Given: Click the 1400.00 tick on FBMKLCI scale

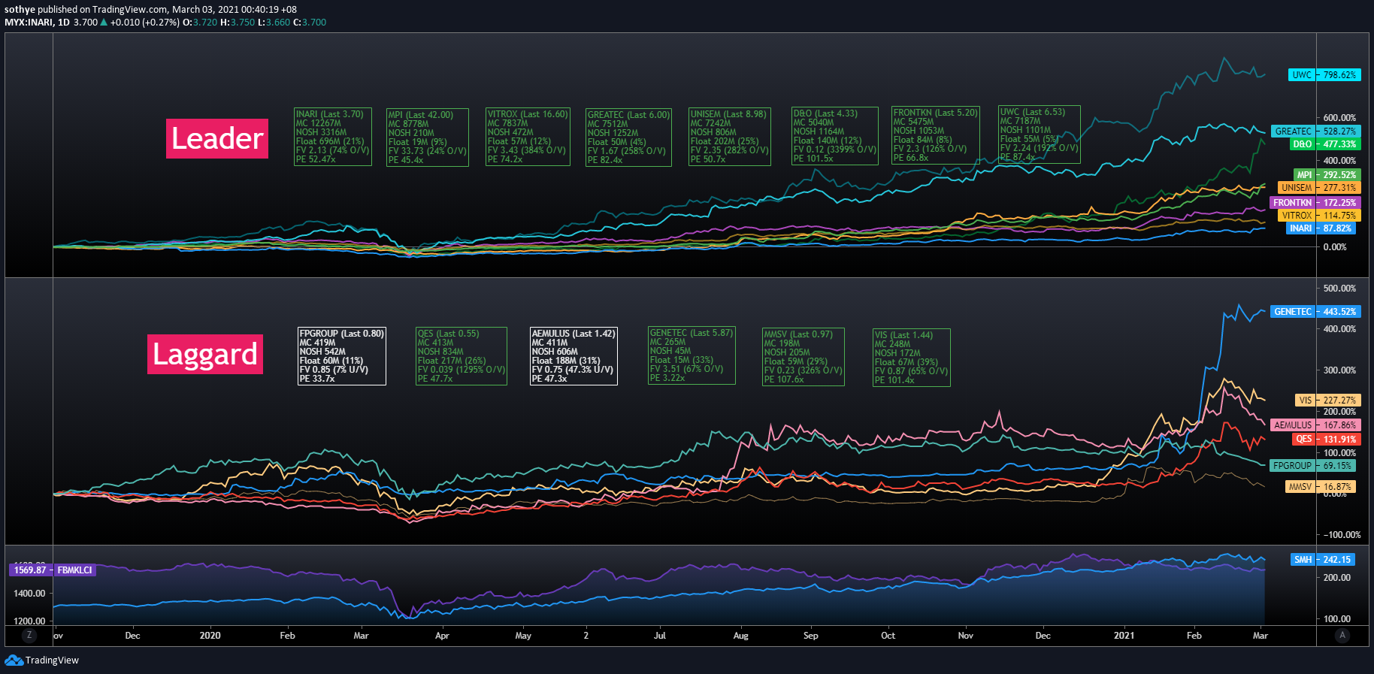Looking at the screenshot, I should [29, 594].
